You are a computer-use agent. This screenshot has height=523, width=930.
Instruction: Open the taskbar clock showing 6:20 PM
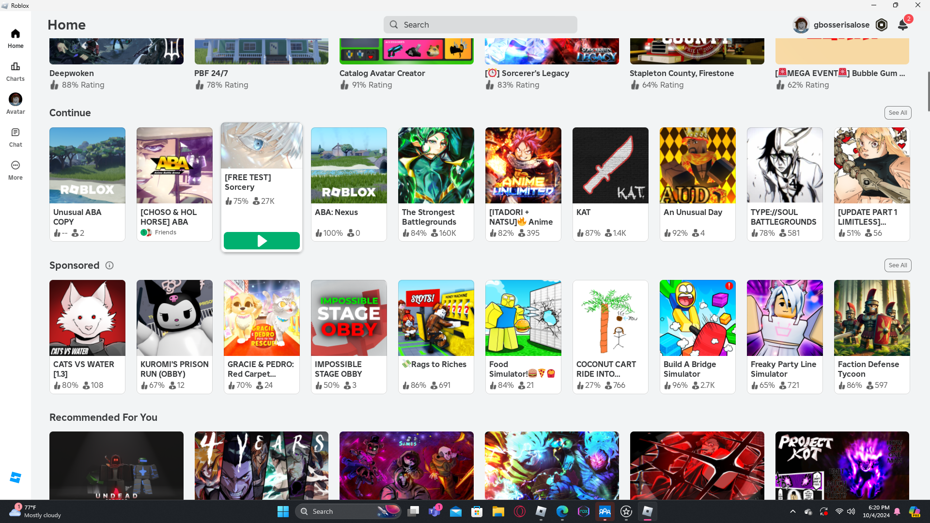pos(876,511)
